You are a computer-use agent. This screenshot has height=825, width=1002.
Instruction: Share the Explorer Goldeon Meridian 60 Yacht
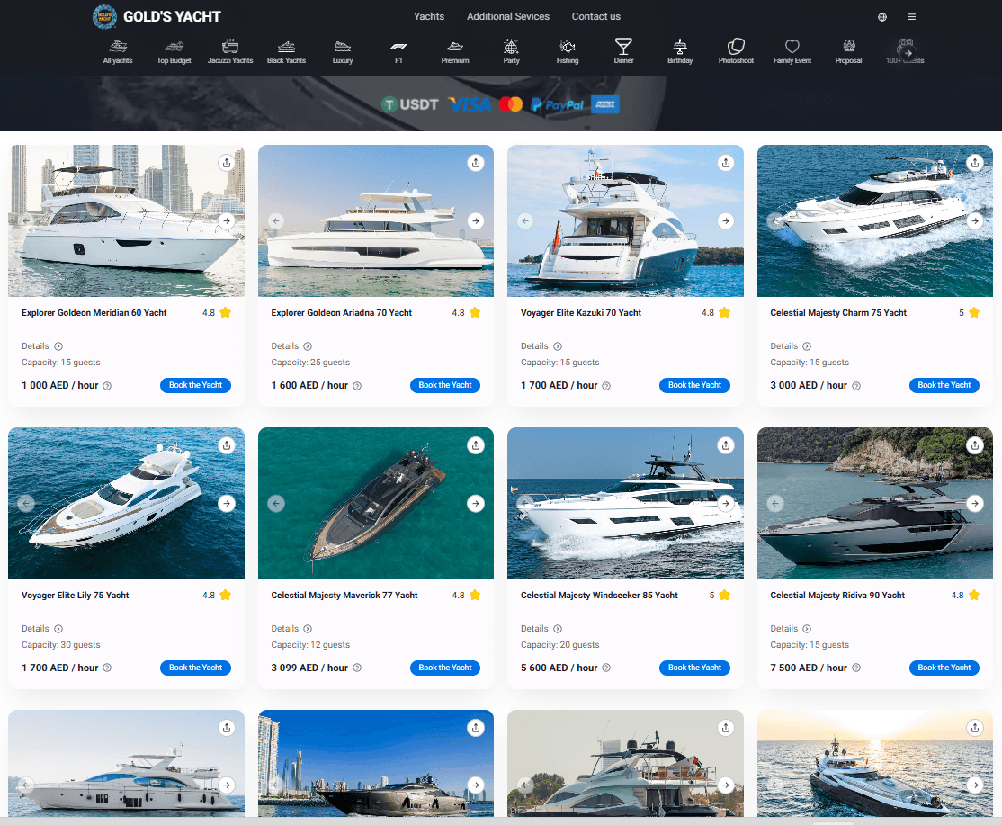click(x=227, y=163)
